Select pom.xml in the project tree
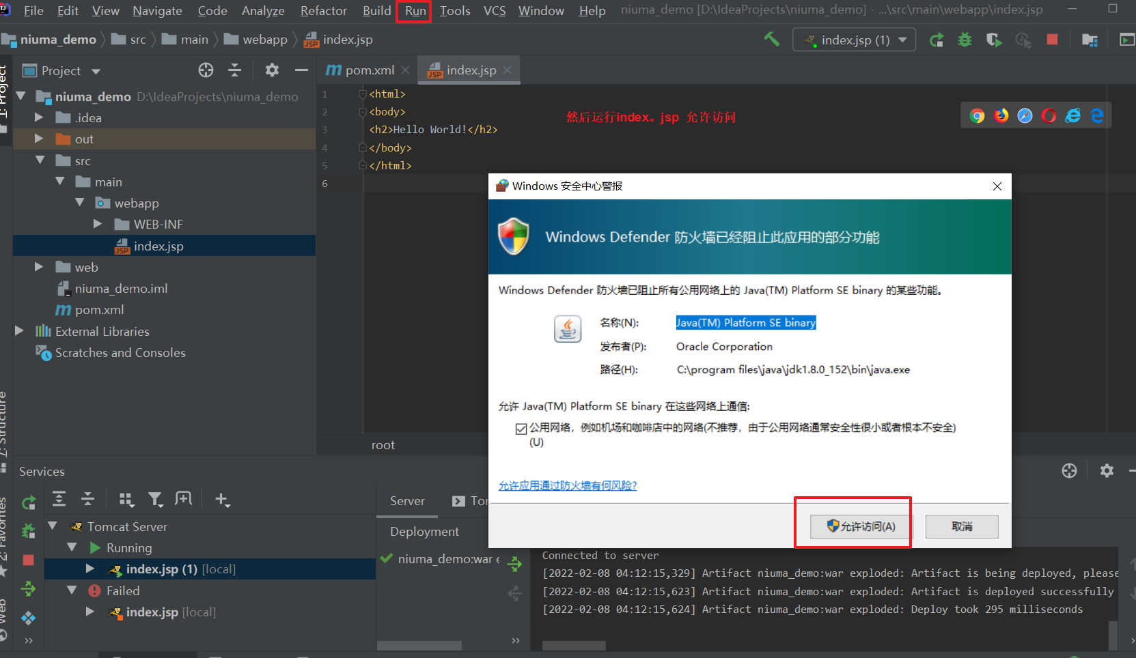The width and height of the screenshot is (1136, 658). [99, 310]
